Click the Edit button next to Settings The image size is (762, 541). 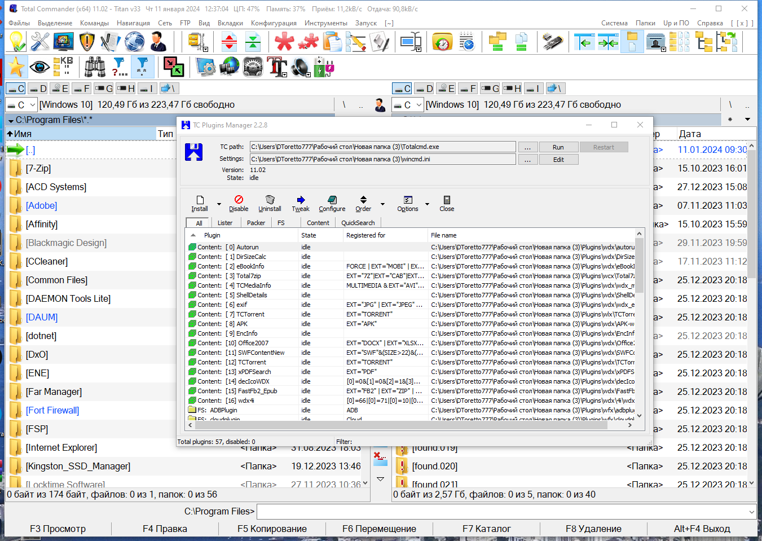(558, 160)
